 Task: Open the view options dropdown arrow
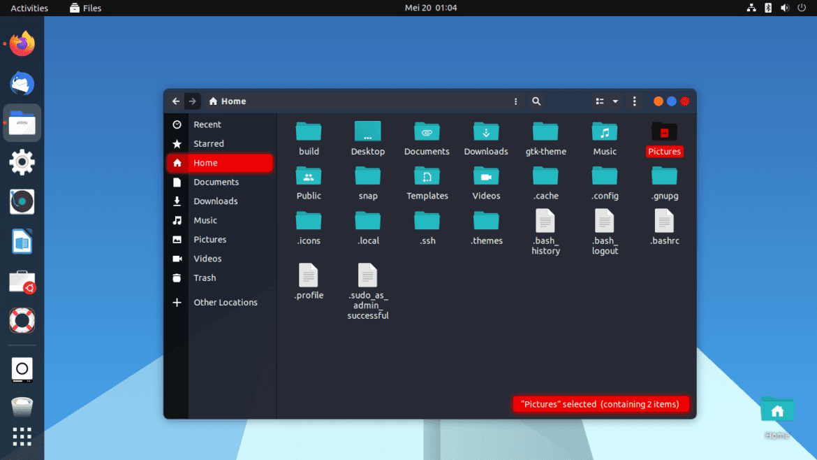point(616,101)
